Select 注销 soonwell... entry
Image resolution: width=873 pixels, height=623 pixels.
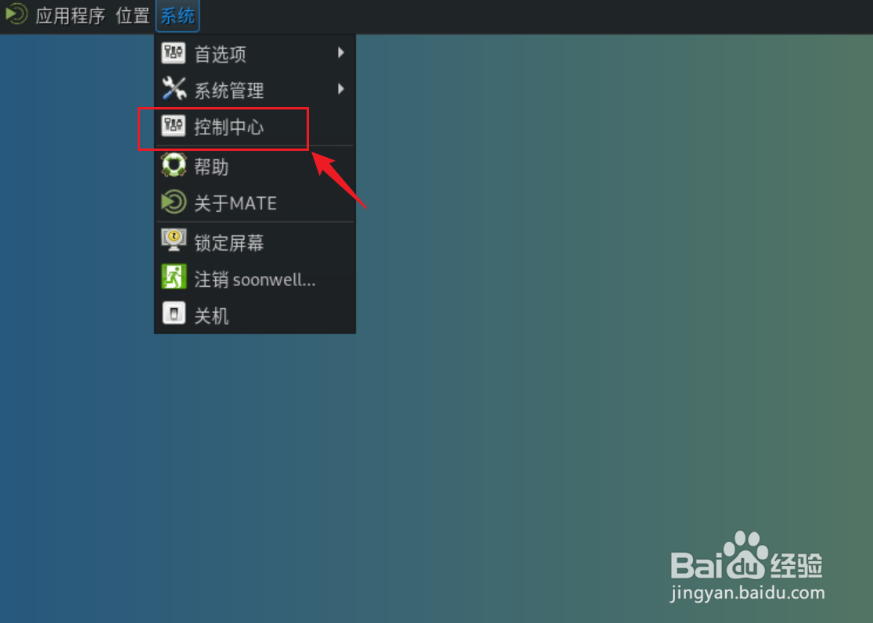[255, 278]
